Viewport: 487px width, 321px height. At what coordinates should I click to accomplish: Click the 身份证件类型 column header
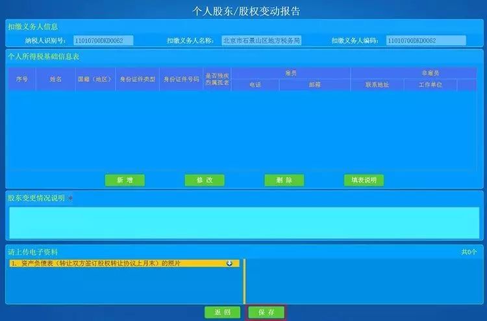pyautogui.click(x=136, y=79)
